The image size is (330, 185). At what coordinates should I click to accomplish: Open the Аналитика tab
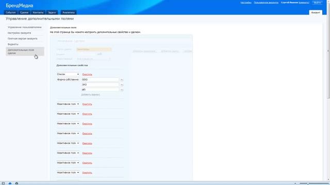(69, 12)
